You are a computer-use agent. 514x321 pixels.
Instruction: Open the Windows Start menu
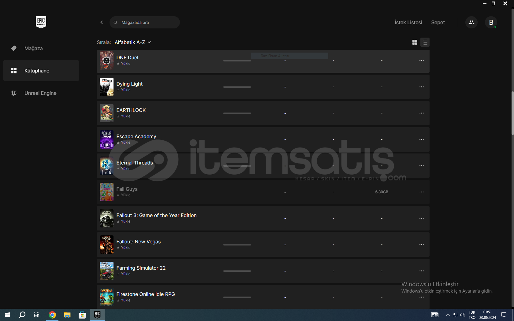click(7, 315)
